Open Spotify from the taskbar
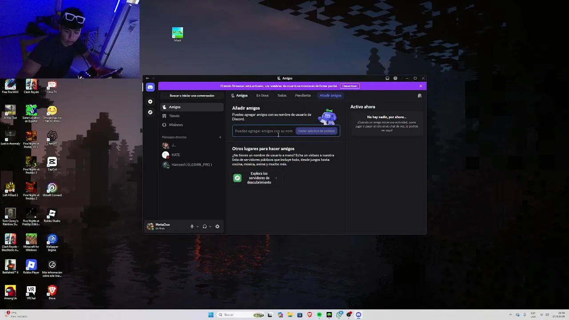 (x=319, y=315)
